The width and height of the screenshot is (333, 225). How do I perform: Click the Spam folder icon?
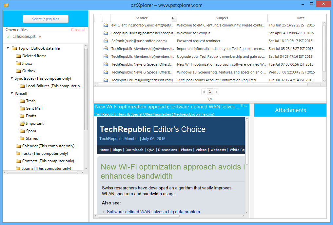pyautogui.click(x=22, y=131)
